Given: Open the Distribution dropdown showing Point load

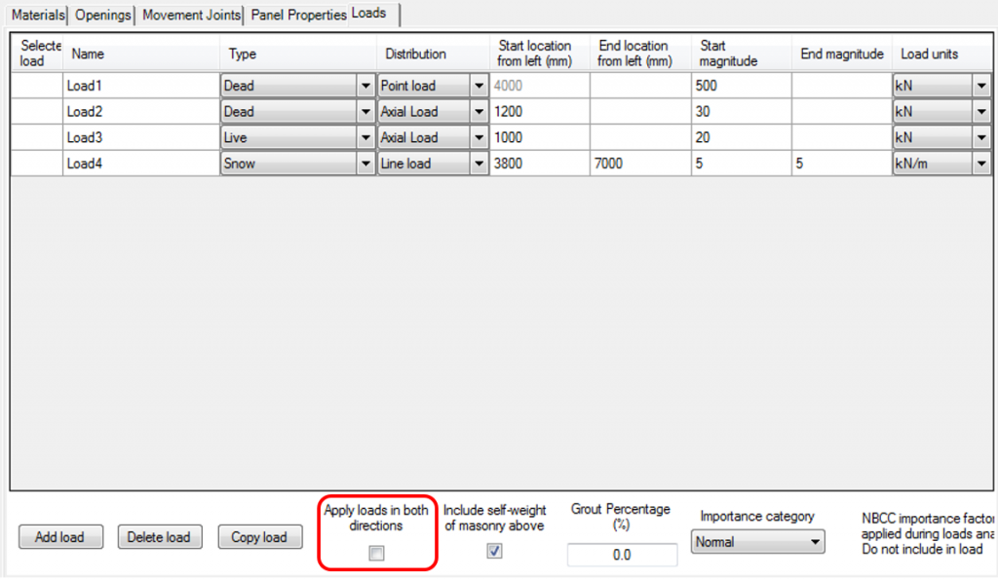Looking at the screenshot, I should (x=477, y=86).
